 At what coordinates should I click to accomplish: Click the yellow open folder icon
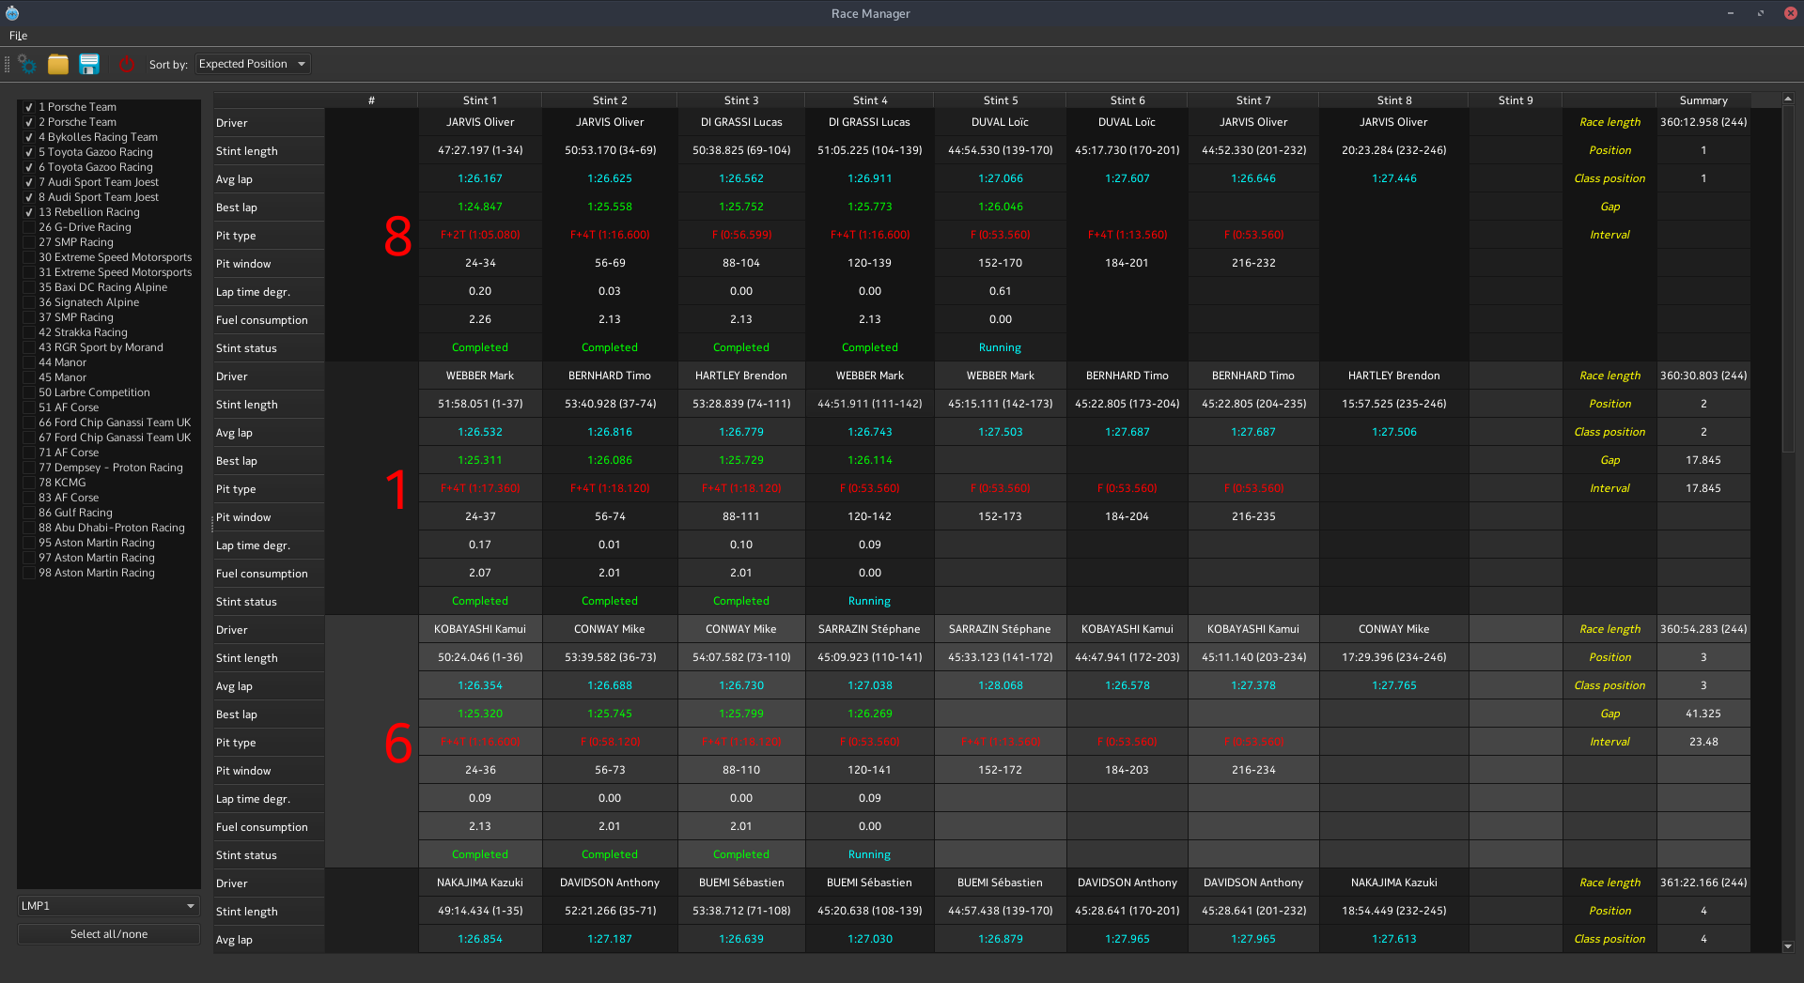[58, 65]
